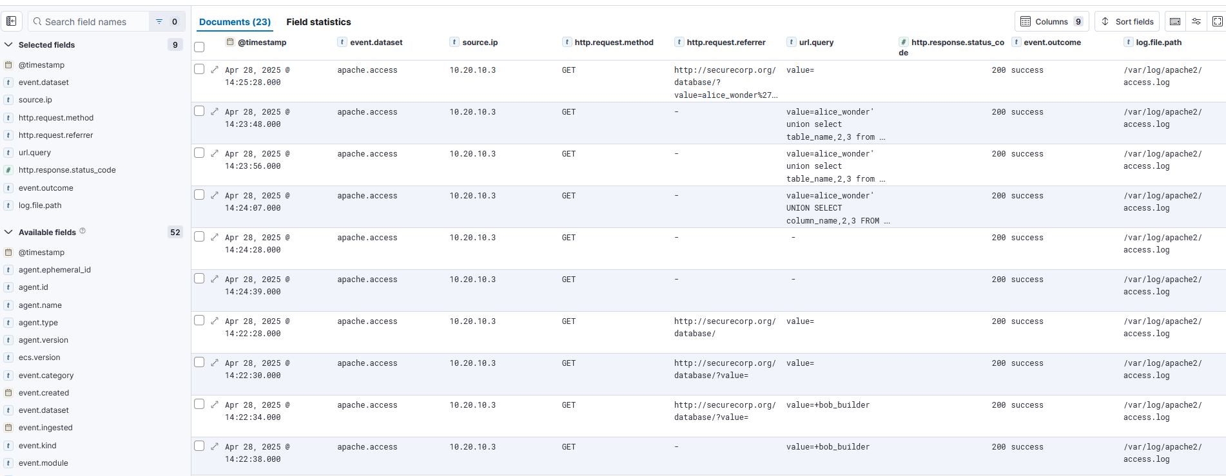Collapse the Available fields section
The height and width of the screenshot is (476, 1226).
point(9,232)
